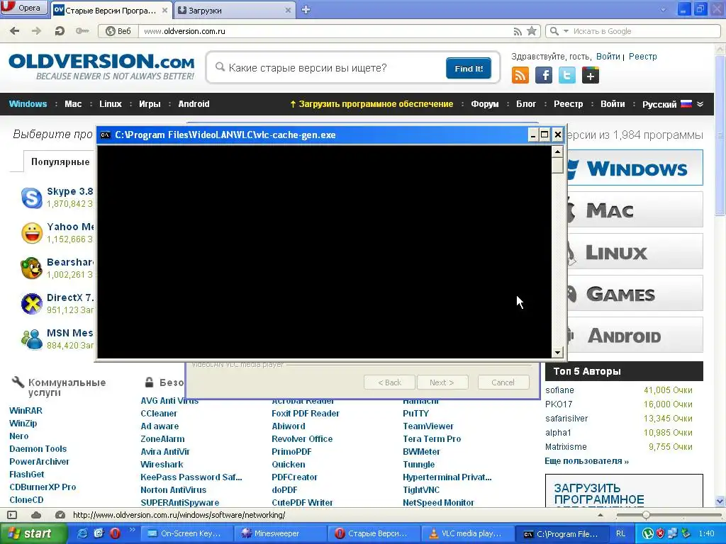726x544 pixels.
Task: Open the Facebook social icon
Action: click(544, 75)
